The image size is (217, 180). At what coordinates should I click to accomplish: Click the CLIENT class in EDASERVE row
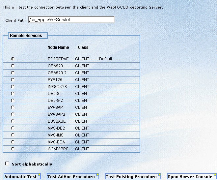pos(82,59)
